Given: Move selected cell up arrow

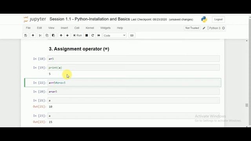Looking at the screenshot, I should (61, 35).
